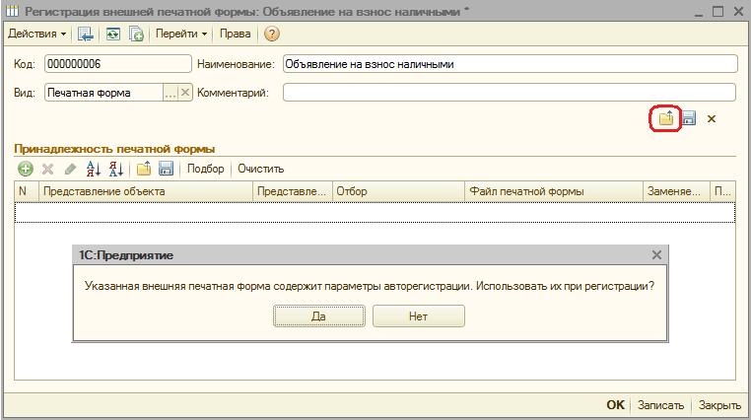Open the Вид field selection ellipsis button

pyautogui.click(x=171, y=93)
